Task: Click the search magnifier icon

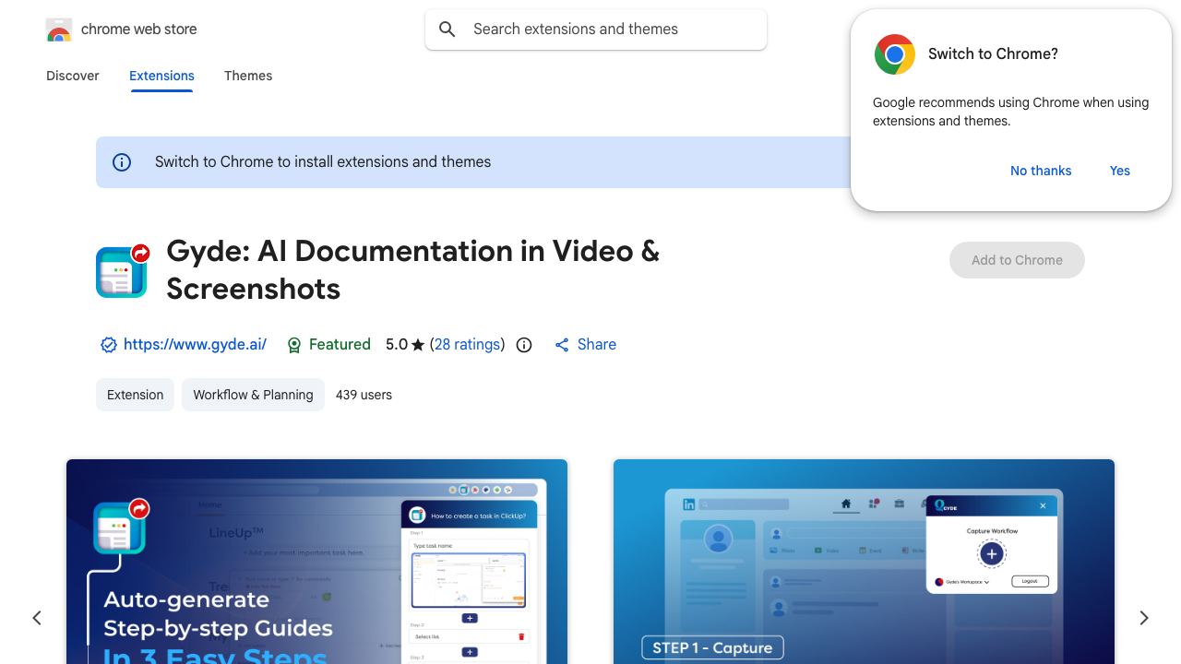Action: [x=447, y=30]
